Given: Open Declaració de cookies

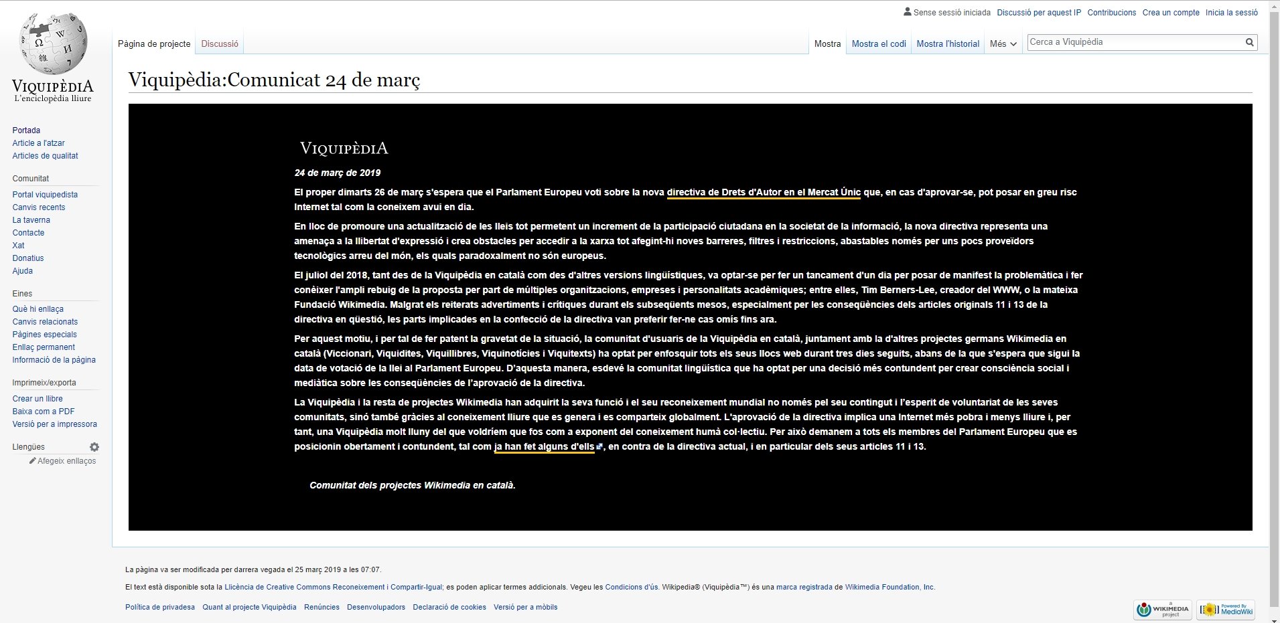Looking at the screenshot, I should point(449,608).
